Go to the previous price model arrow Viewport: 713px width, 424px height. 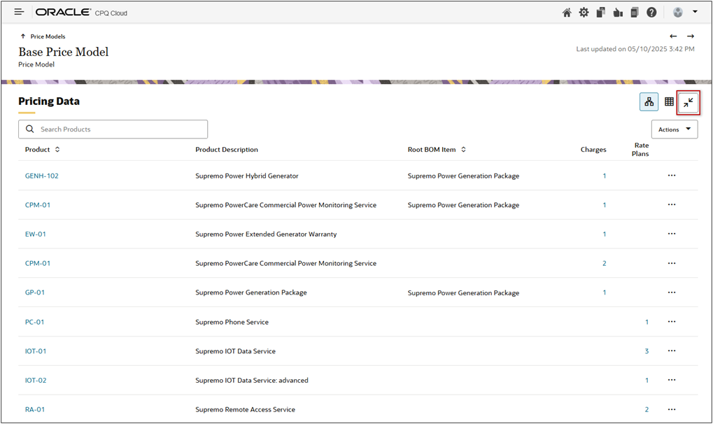(673, 36)
